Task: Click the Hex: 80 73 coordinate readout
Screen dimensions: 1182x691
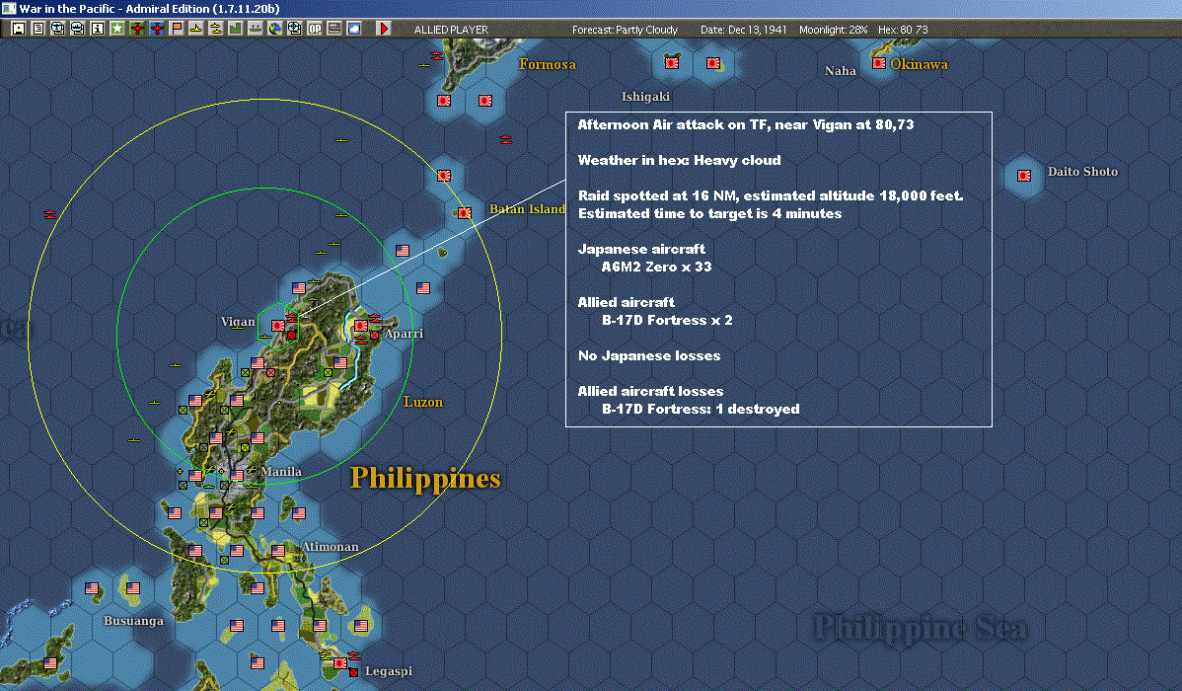Action: pyautogui.click(x=903, y=30)
